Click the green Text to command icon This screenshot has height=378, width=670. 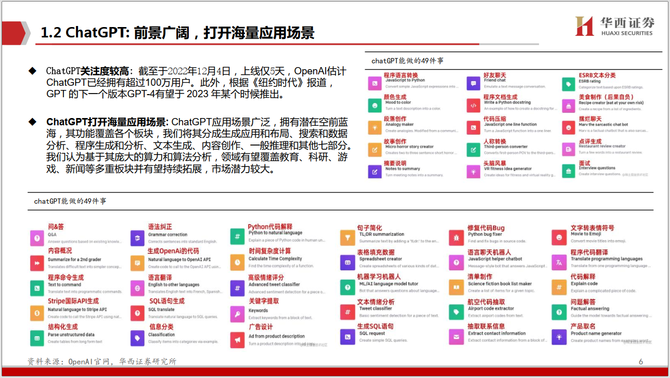click(37, 288)
